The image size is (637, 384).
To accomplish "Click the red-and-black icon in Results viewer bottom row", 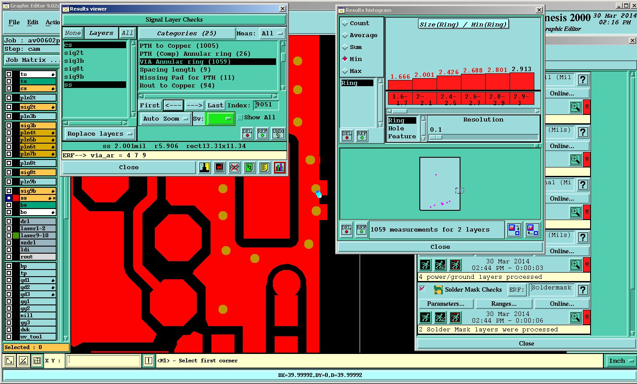I will coord(219,167).
